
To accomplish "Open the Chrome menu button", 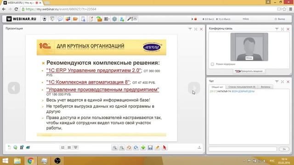I will 291,9.
